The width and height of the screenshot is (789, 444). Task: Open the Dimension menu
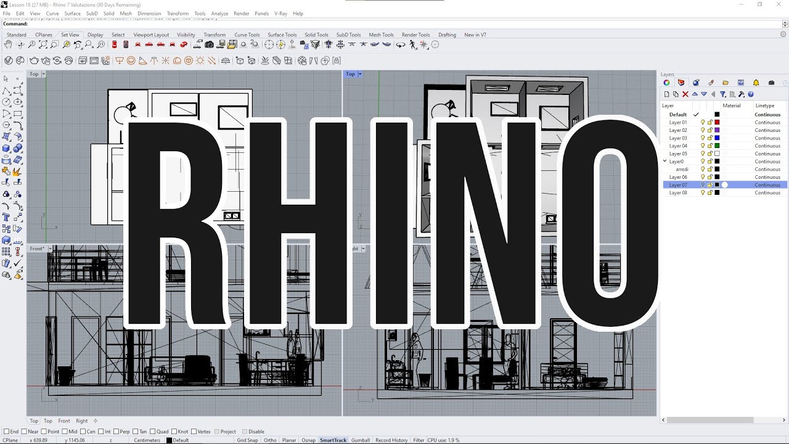pyautogui.click(x=149, y=14)
